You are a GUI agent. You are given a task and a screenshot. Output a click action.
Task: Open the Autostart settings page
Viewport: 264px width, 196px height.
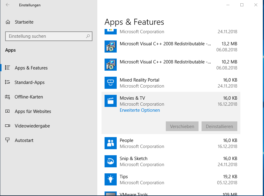(x=24, y=140)
